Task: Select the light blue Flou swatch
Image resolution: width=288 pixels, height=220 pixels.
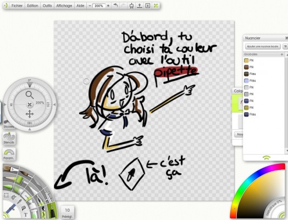Action: point(246,80)
